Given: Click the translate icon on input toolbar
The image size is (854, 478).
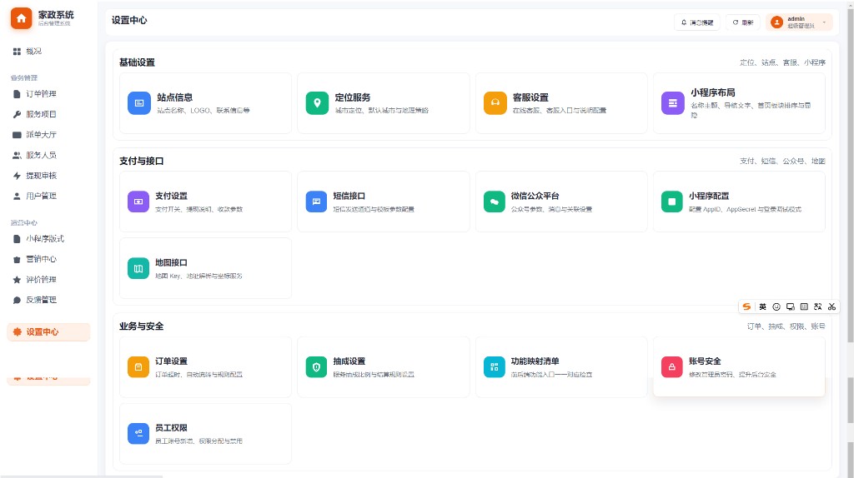Looking at the screenshot, I should click(x=817, y=306).
